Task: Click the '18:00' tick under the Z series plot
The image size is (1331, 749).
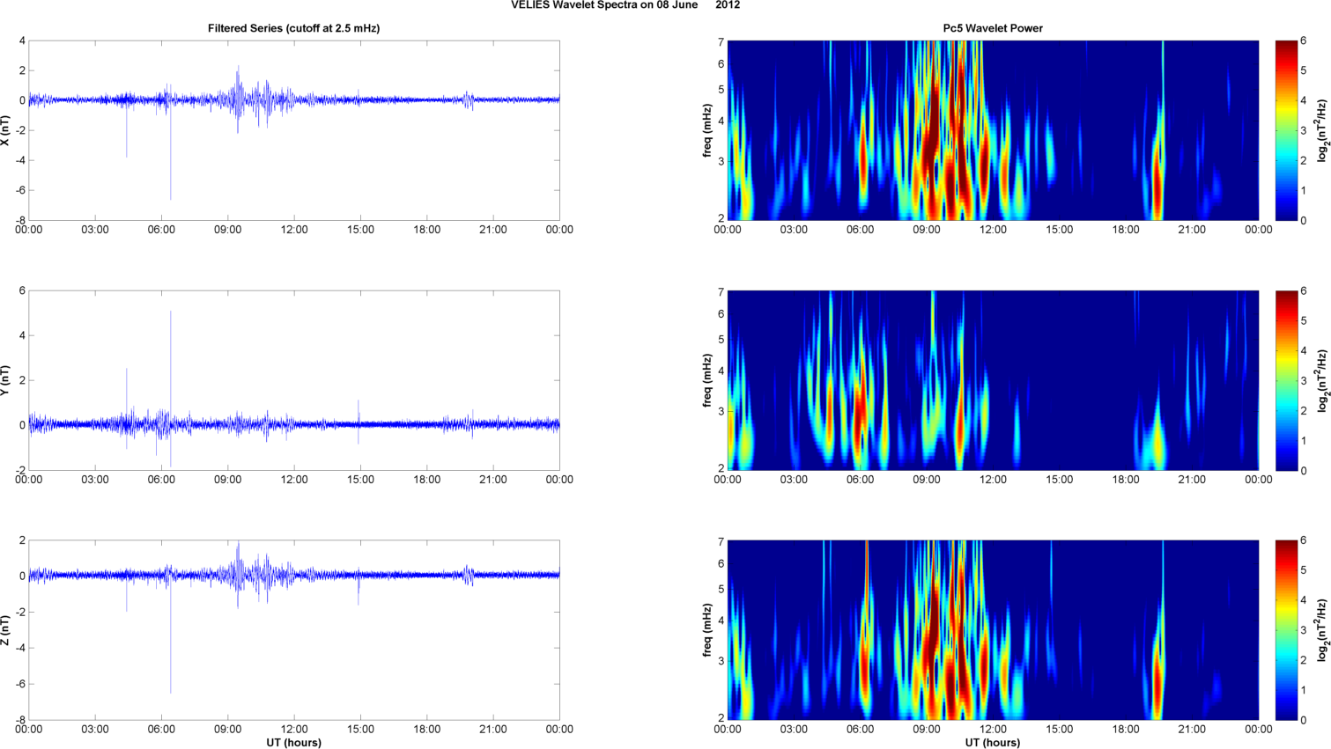Action: click(427, 730)
